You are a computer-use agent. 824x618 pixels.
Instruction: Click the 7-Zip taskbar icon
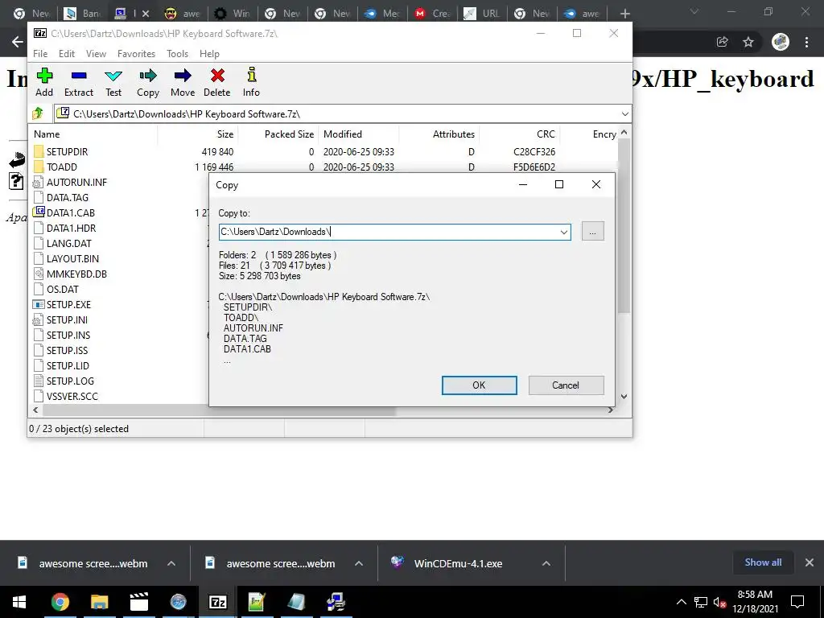click(217, 602)
